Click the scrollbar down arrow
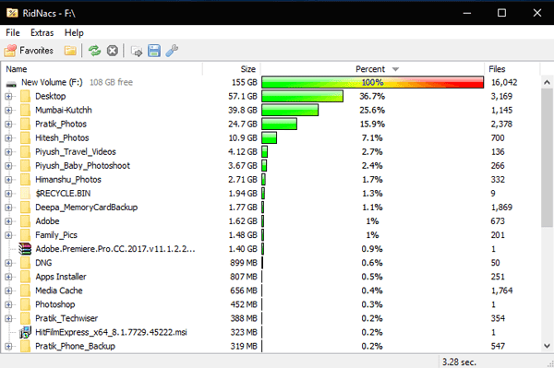554x368 pixels. tap(547, 346)
